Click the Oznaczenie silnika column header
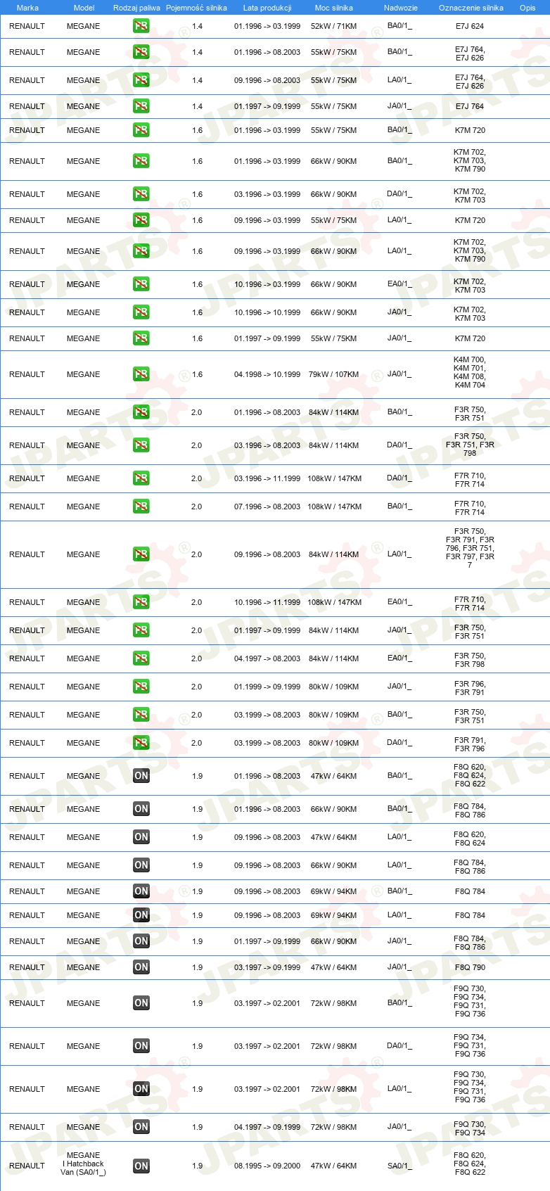The height and width of the screenshot is (1191, 550). pyautogui.click(x=471, y=8)
